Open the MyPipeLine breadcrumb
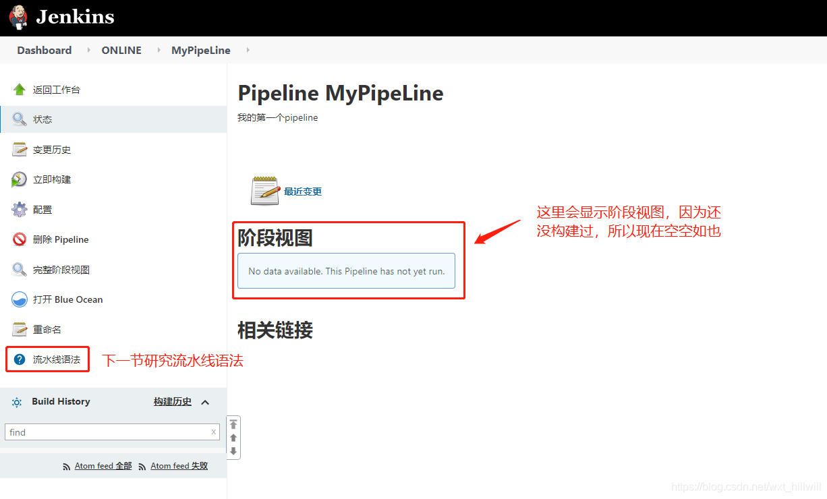 [x=201, y=50]
